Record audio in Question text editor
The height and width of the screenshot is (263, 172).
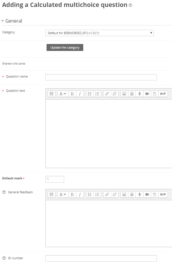point(139,94)
